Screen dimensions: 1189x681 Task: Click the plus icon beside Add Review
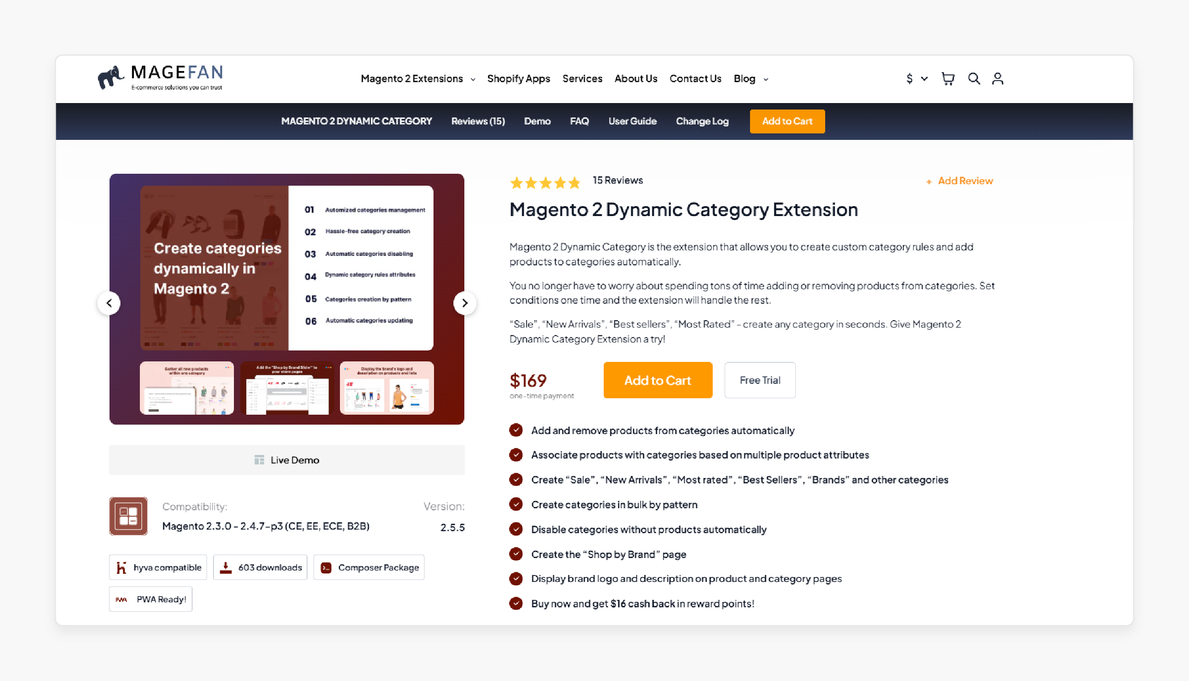929,182
